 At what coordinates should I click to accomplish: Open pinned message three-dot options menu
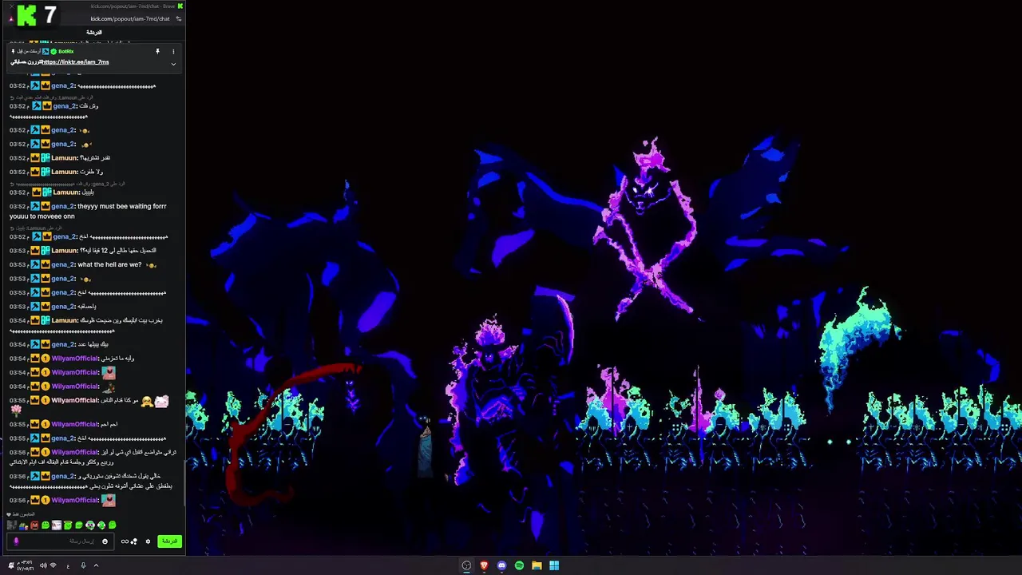click(x=173, y=52)
